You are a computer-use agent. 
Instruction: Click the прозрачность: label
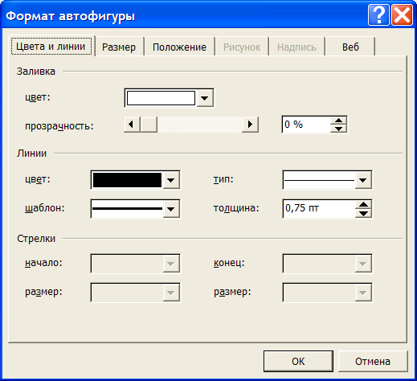[59, 125]
